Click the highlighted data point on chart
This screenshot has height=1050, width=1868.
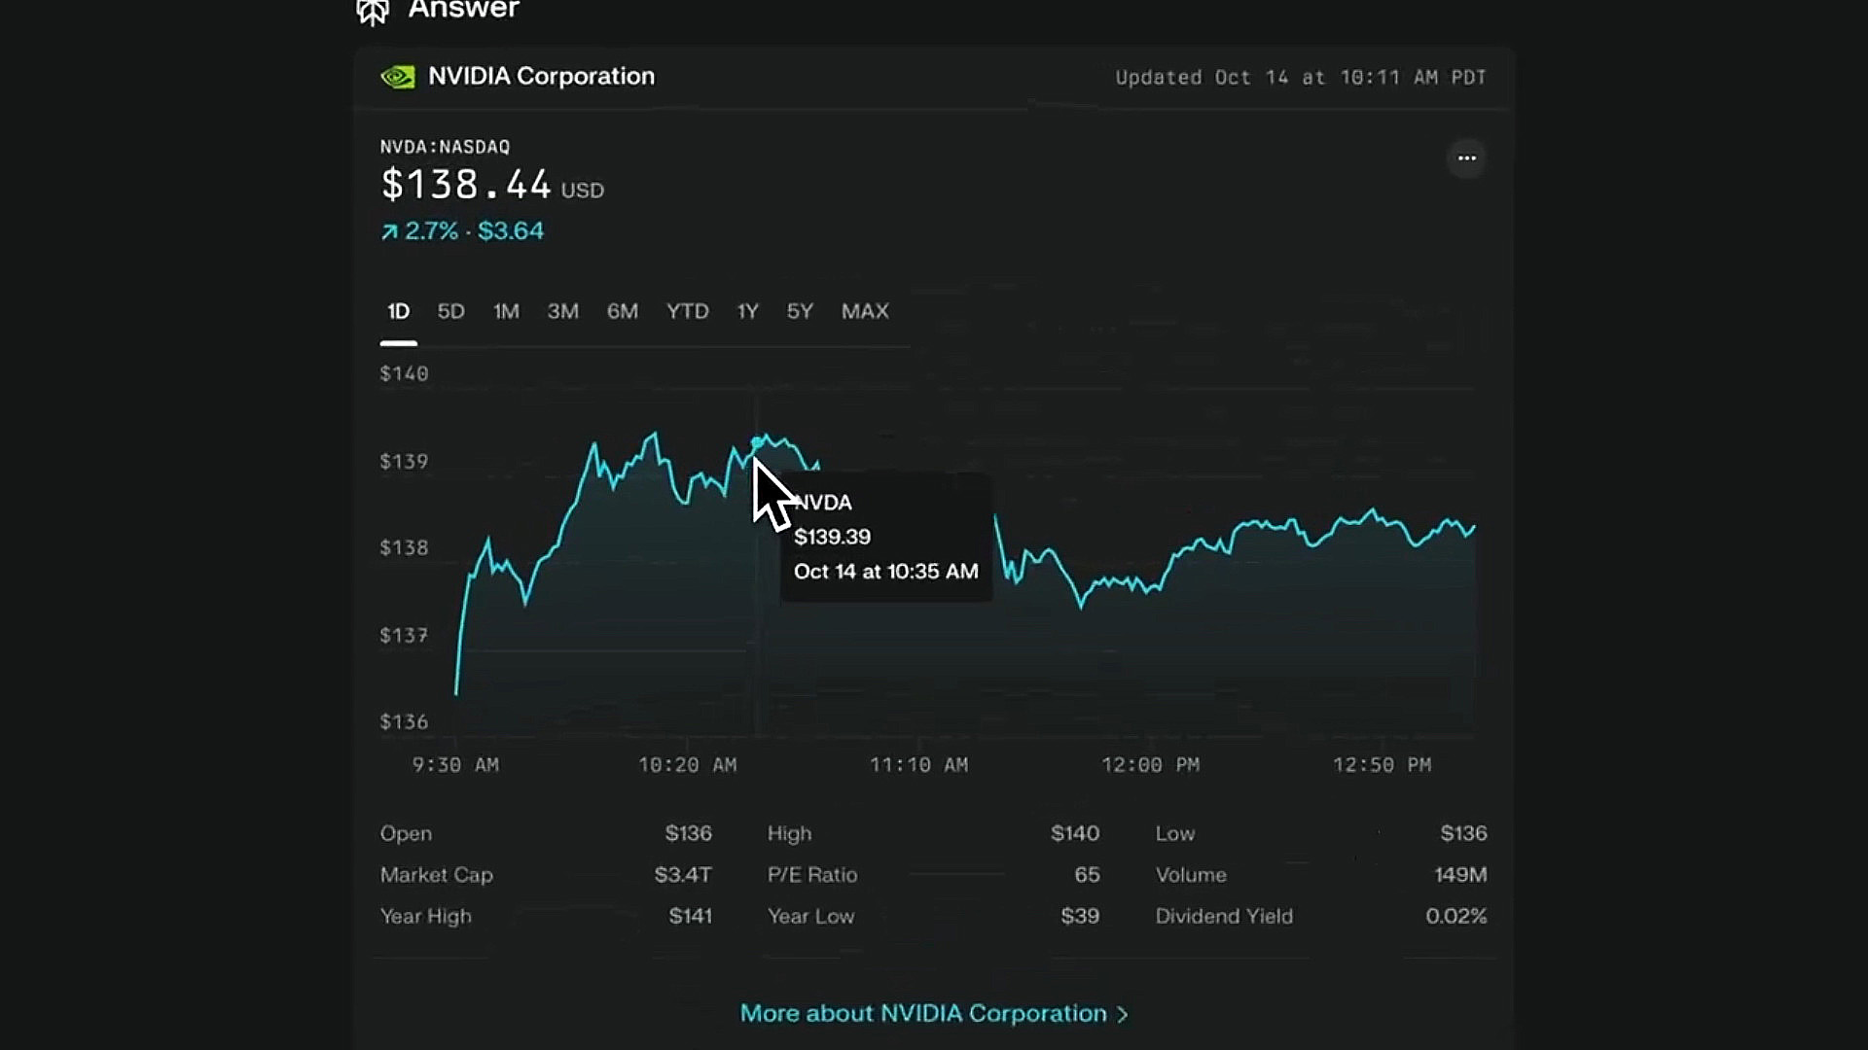coord(757,443)
